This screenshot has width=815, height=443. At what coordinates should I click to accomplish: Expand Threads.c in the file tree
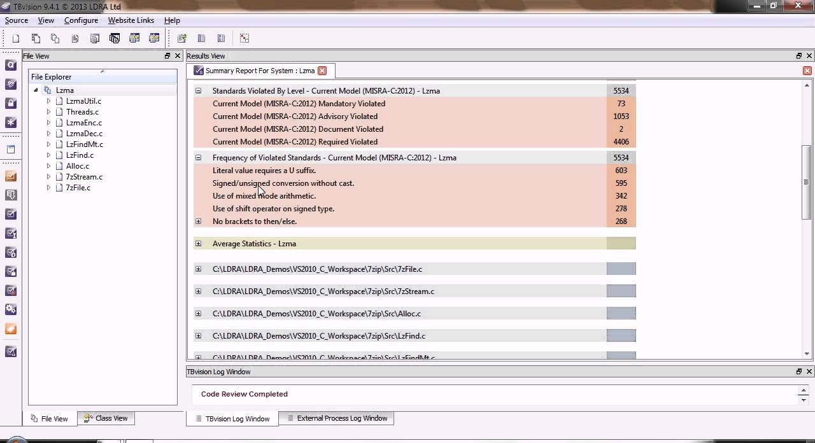[48, 112]
